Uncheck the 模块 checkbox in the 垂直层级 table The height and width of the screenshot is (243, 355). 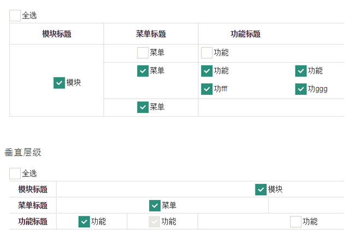pyautogui.click(x=261, y=190)
